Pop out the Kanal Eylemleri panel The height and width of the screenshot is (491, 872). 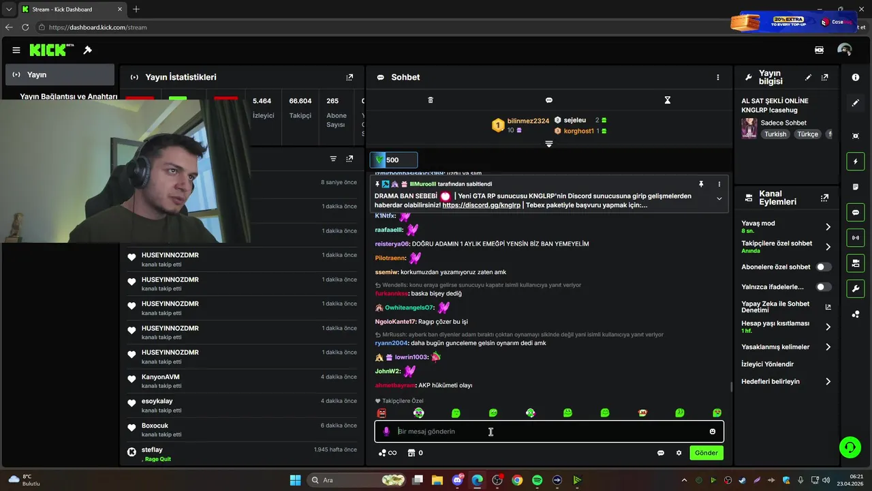825,198
